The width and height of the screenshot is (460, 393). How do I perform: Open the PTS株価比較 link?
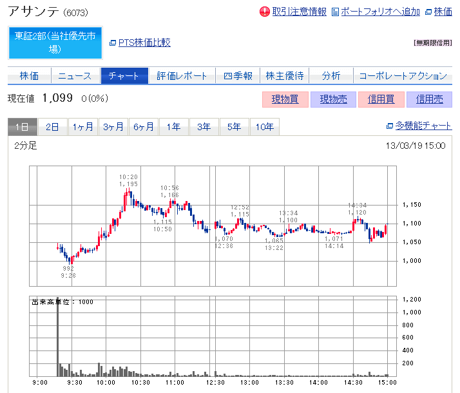pyautogui.click(x=144, y=43)
